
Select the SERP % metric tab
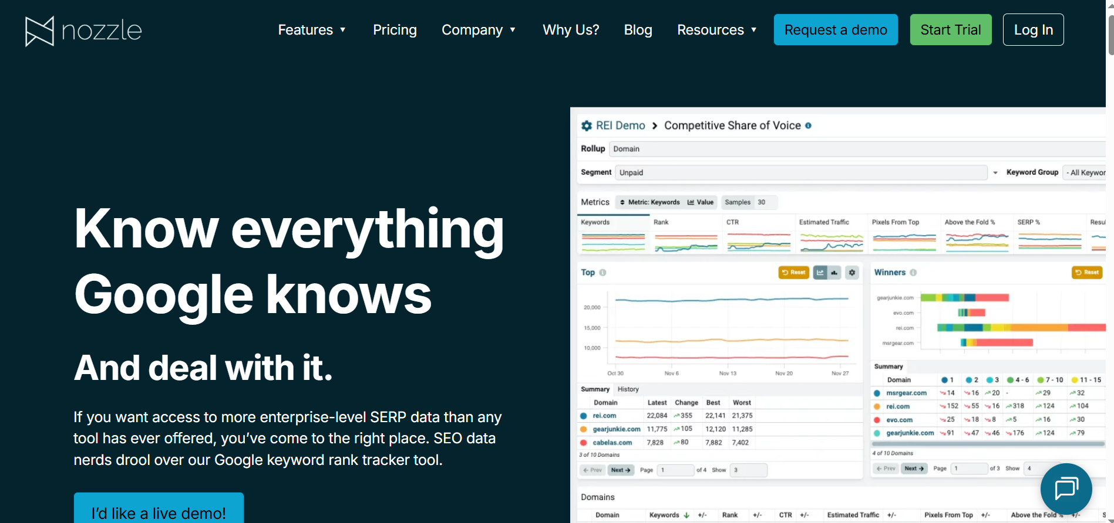1050,234
